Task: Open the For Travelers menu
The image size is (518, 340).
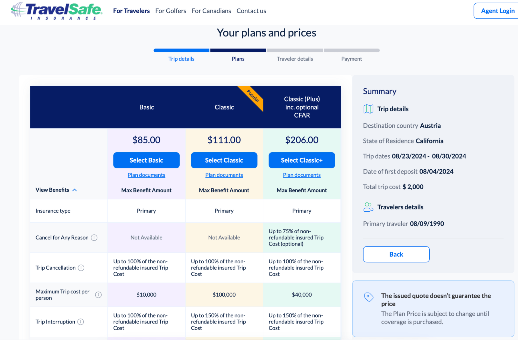Action: pos(131,11)
